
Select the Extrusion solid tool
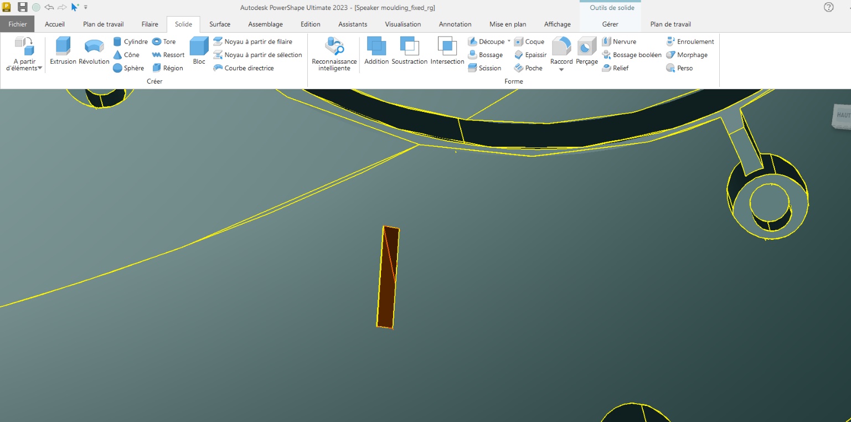[63, 51]
